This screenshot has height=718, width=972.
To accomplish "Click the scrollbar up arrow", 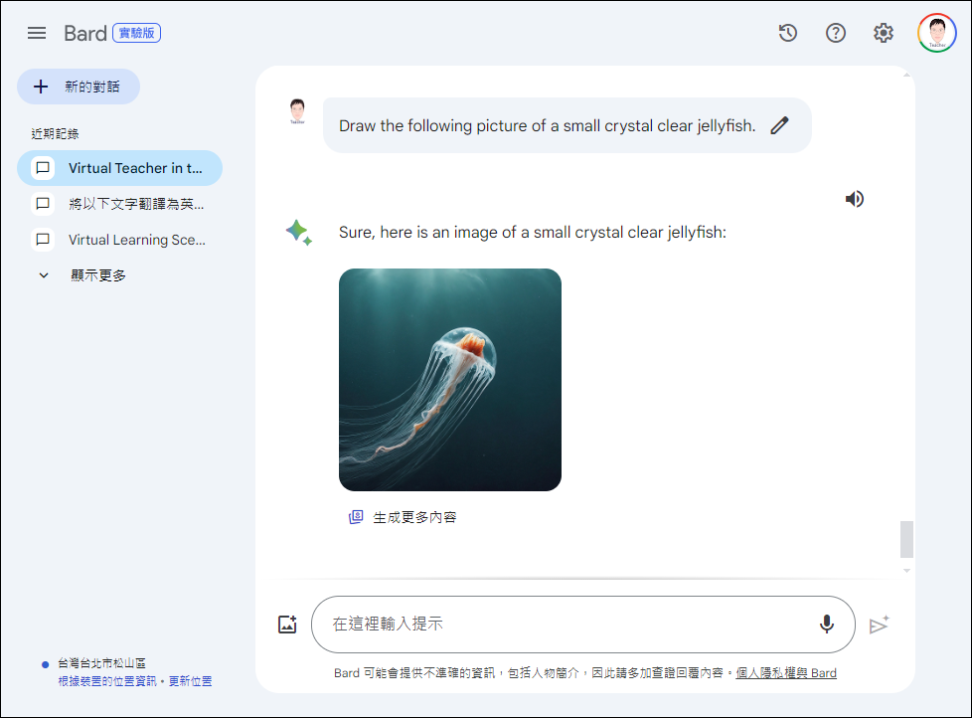I will click(x=906, y=75).
